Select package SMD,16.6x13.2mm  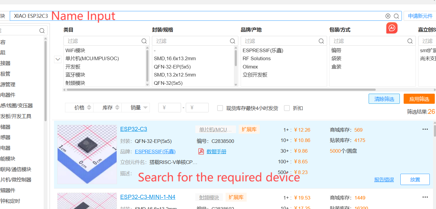(175, 58)
